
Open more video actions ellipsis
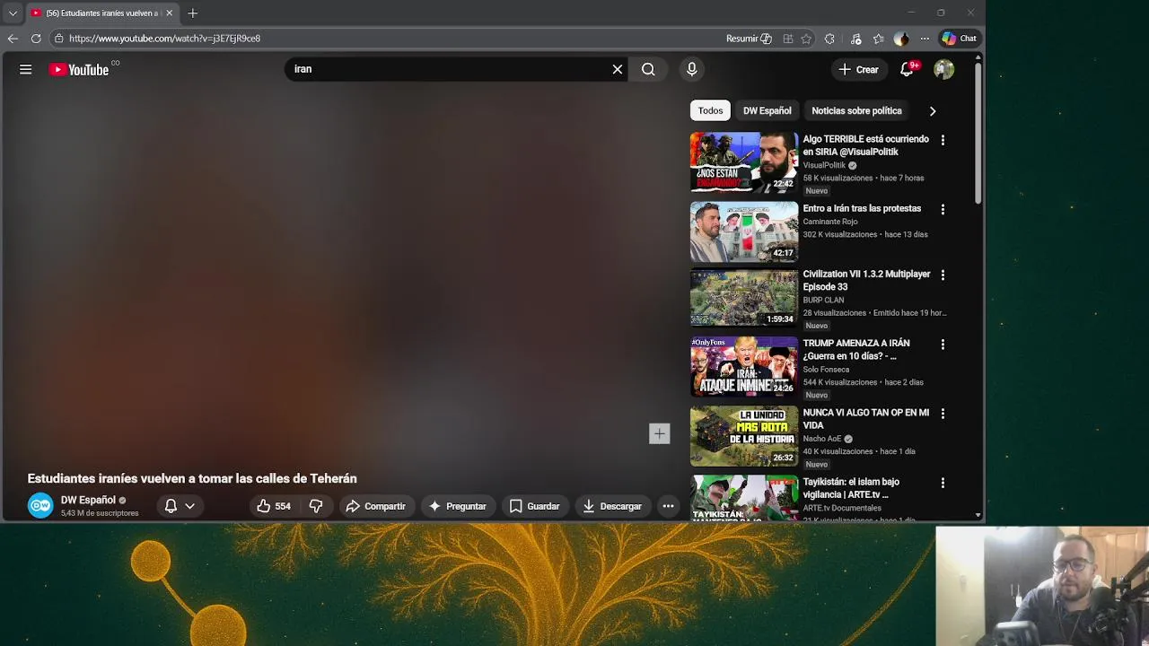point(668,506)
